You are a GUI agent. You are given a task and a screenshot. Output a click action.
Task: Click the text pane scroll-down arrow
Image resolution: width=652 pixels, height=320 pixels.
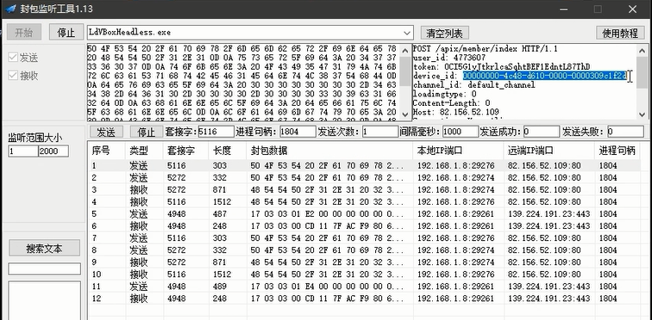pyautogui.click(x=643, y=114)
